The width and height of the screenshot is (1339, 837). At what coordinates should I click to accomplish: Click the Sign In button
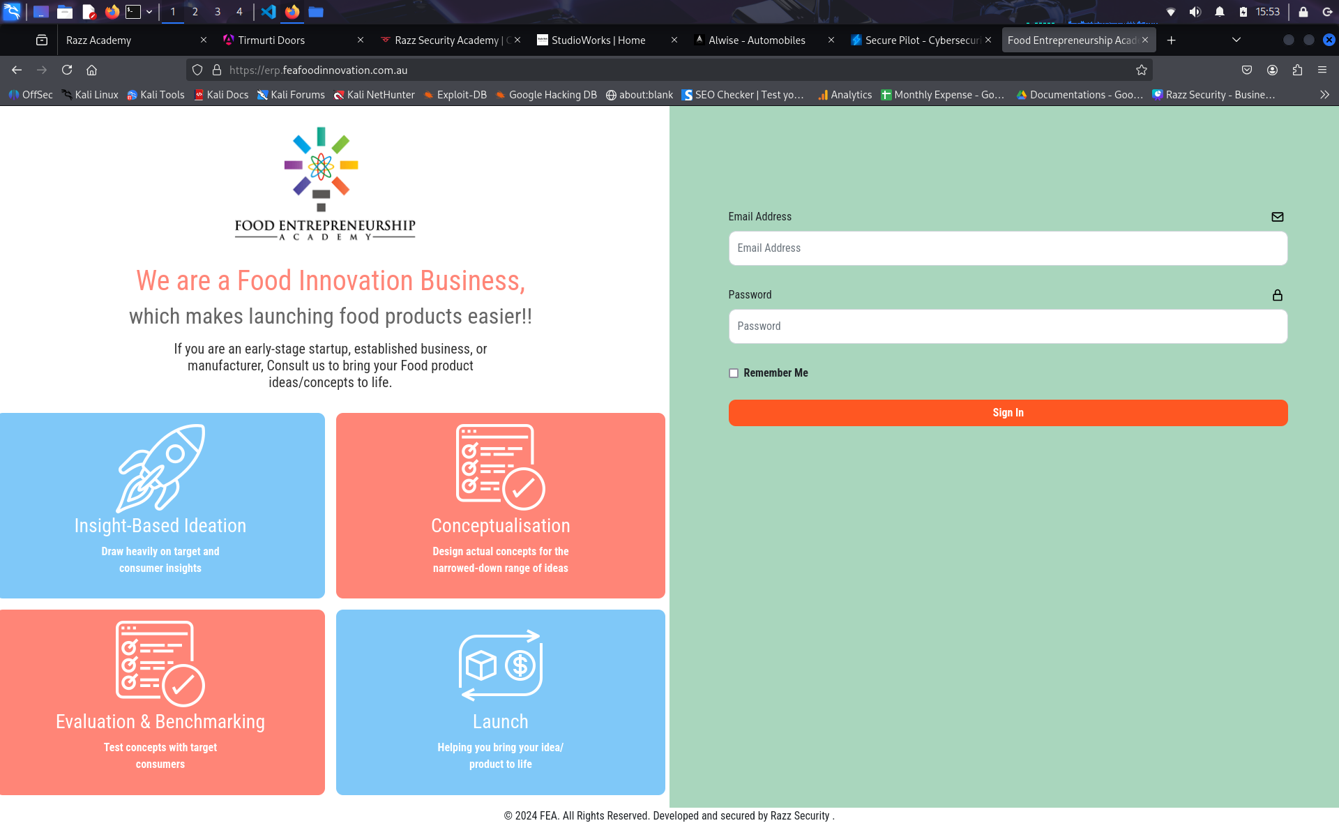pos(1008,413)
